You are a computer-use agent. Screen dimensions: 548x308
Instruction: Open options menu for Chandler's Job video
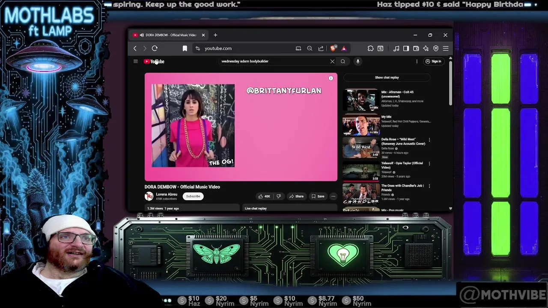[x=429, y=186]
